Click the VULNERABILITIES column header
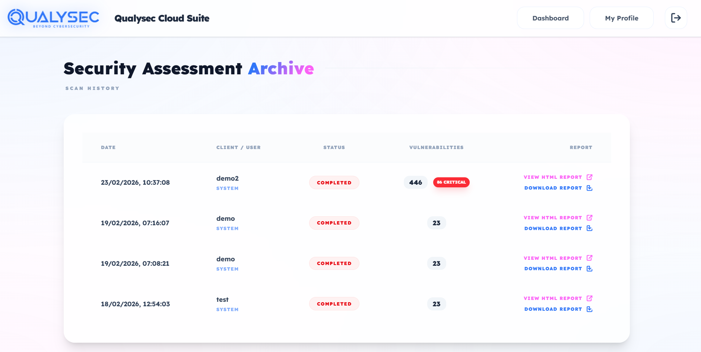Image resolution: width=701 pixels, height=352 pixels. coord(436,147)
